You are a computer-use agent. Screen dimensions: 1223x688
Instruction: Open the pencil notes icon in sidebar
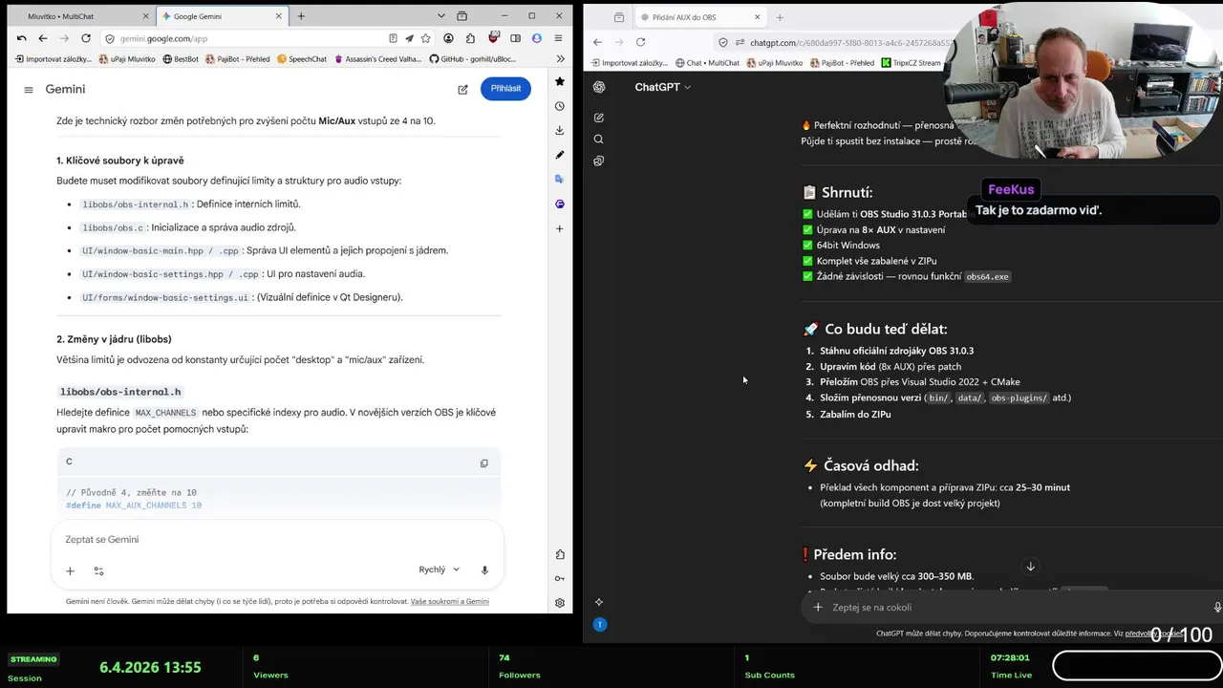560,155
